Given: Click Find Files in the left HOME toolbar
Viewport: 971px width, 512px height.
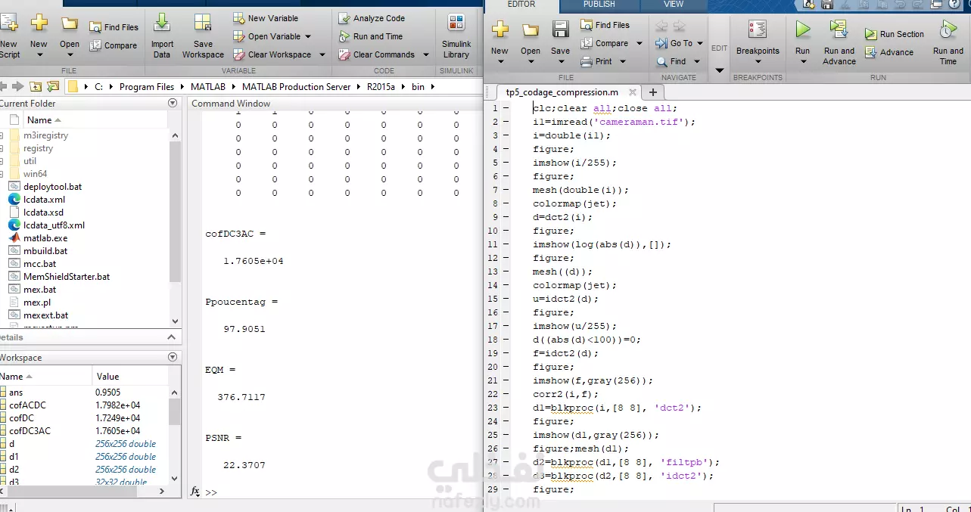Looking at the screenshot, I should pos(114,27).
